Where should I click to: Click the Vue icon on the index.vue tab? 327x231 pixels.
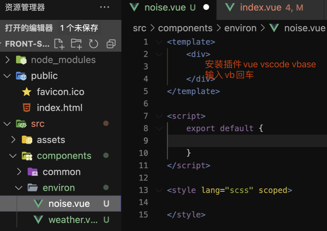pos(230,7)
